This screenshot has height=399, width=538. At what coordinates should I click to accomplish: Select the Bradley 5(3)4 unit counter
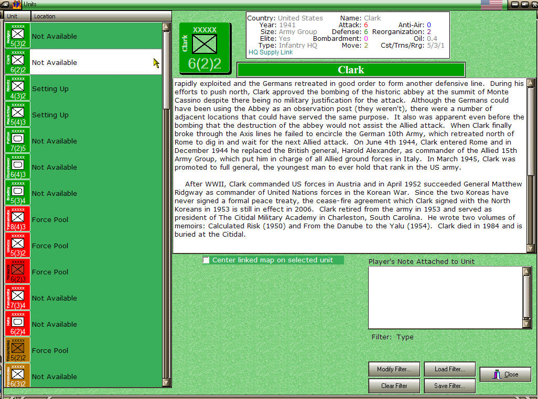[17, 193]
